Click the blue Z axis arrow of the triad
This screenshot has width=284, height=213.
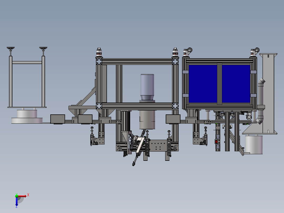point(17,201)
